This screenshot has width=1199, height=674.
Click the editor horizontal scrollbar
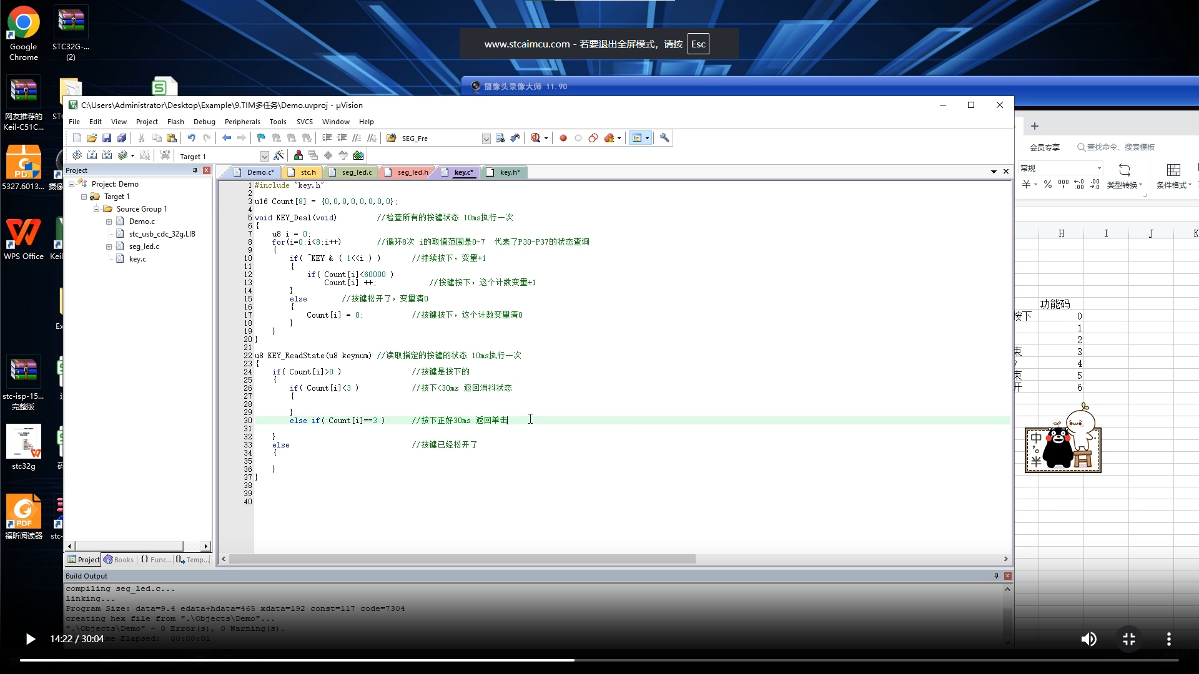coord(463,559)
